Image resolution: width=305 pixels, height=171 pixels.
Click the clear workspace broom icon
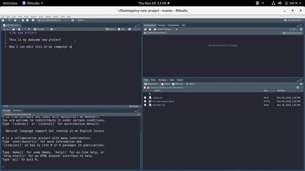tap(177, 29)
